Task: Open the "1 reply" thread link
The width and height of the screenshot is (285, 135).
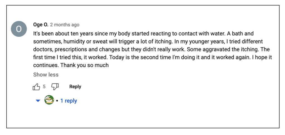Action: [68, 101]
